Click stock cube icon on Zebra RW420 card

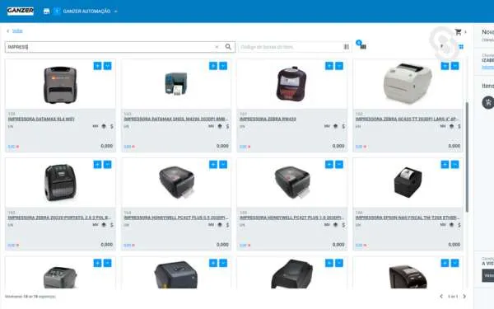click(335, 126)
